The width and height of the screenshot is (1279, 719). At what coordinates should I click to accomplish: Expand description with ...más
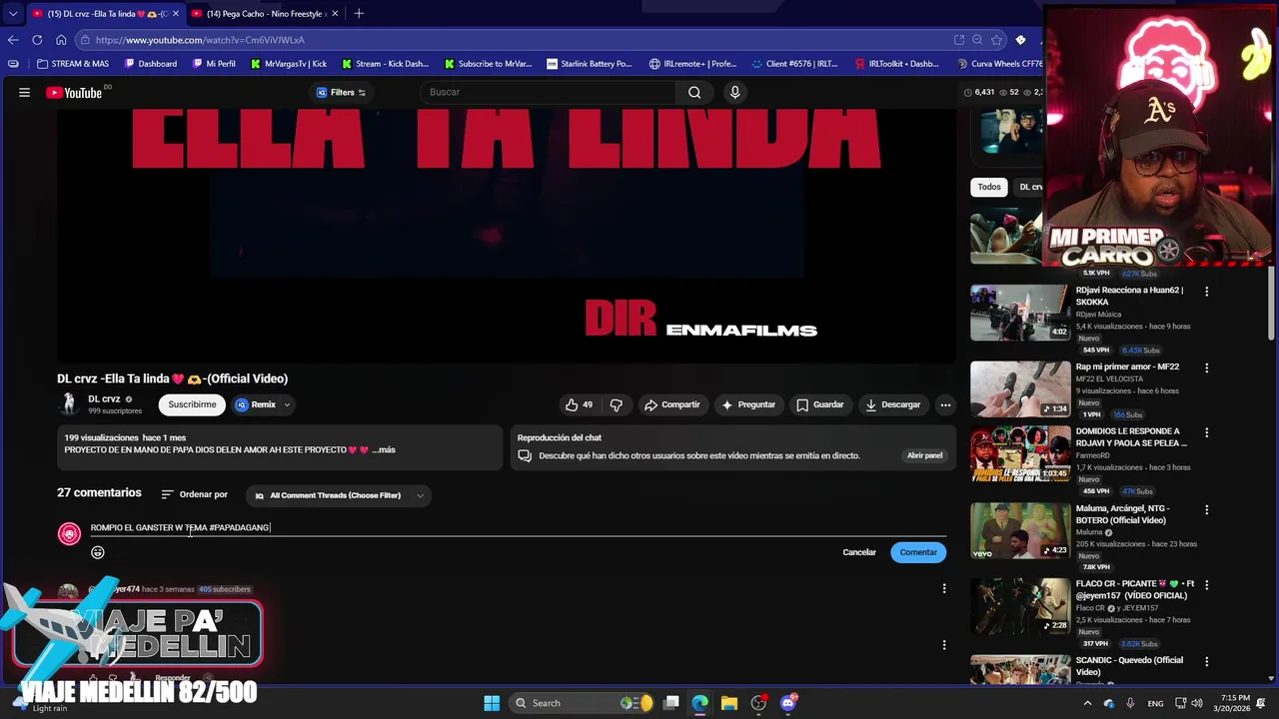click(383, 450)
